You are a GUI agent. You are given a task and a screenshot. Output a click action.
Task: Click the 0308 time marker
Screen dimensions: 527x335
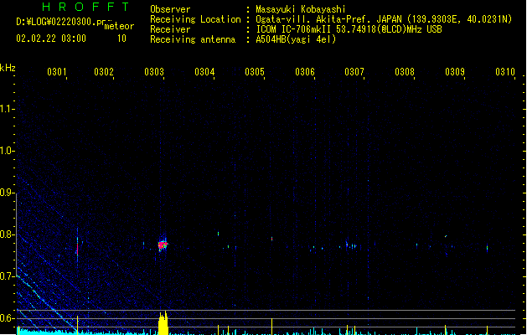click(405, 71)
